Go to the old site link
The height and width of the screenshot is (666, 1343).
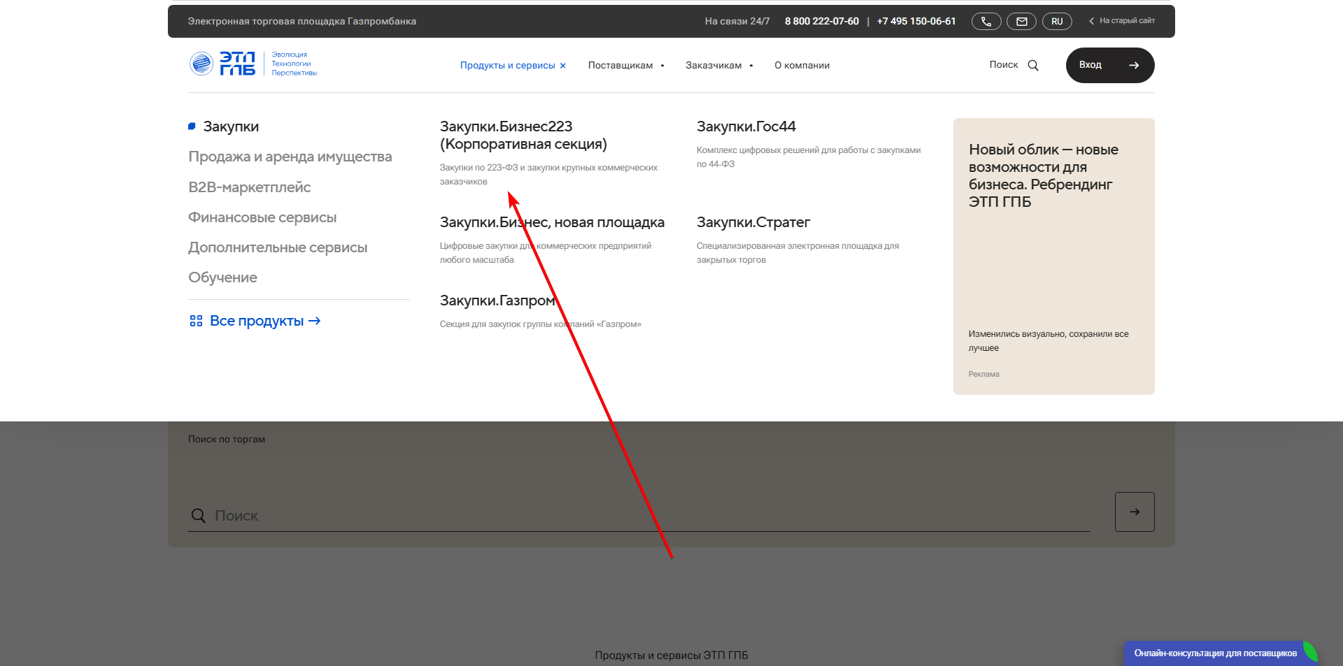click(x=1122, y=21)
